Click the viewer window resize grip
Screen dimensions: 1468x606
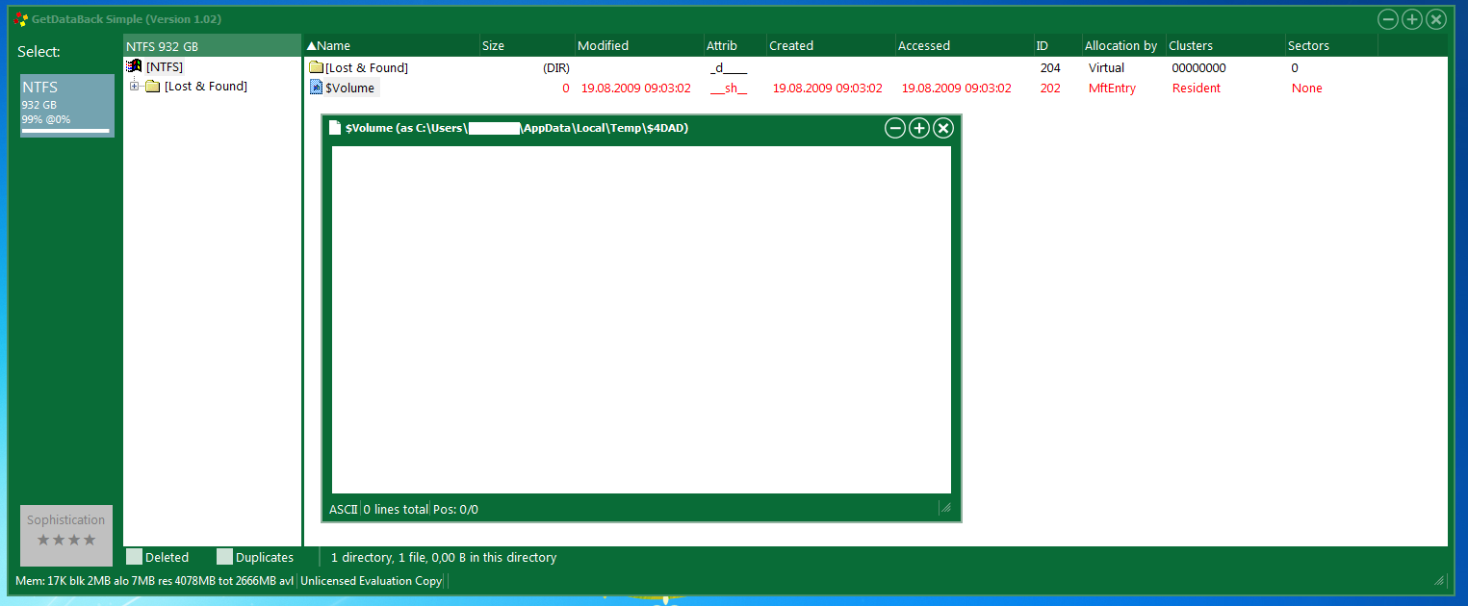[x=945, y=508]
